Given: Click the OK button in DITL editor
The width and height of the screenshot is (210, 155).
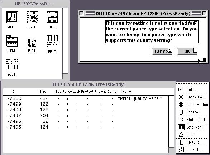Looking at the screenshot, I should (x=187, y=52).
